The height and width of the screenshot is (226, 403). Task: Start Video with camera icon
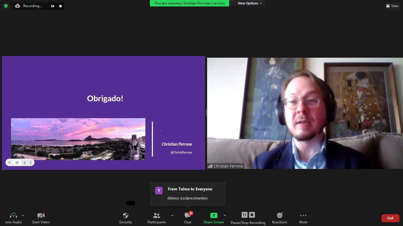tap(41, 218)
